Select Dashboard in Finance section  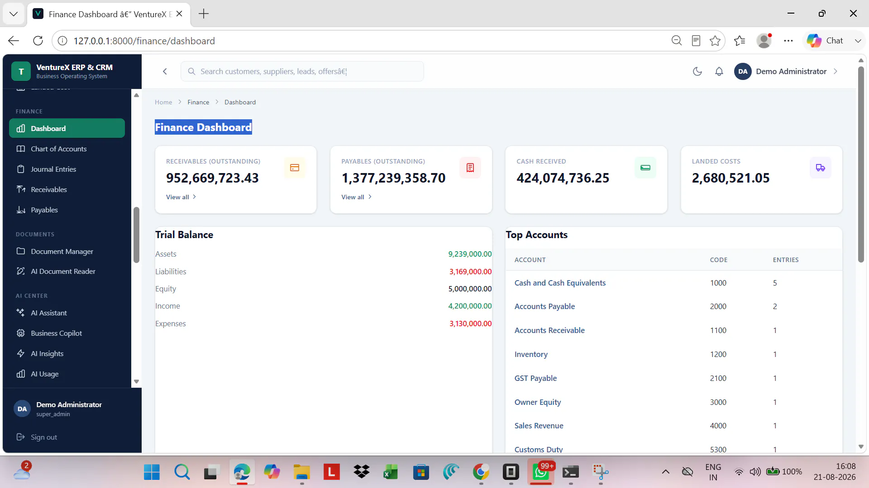[67, 128]
